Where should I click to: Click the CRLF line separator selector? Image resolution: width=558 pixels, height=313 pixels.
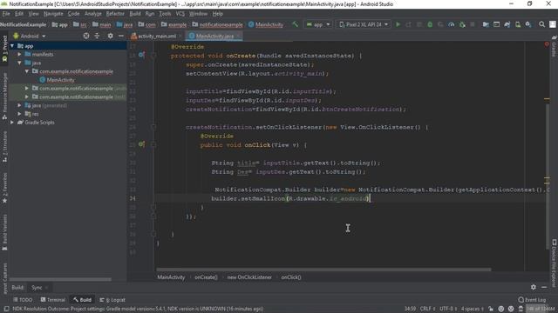427,309
